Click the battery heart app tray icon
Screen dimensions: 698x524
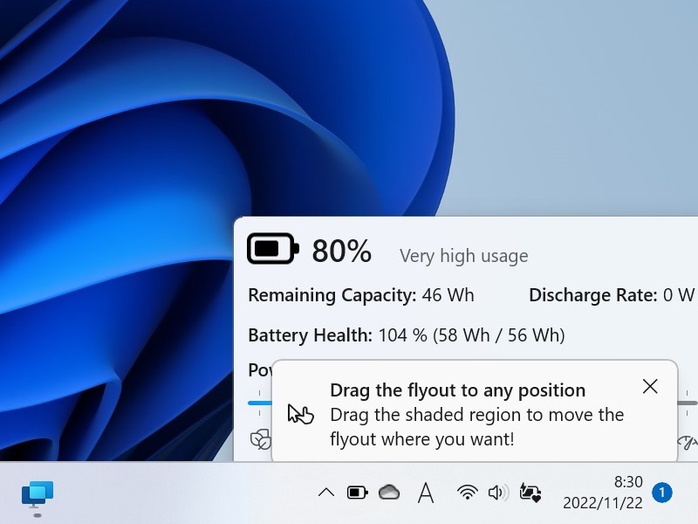click(530, 493)
